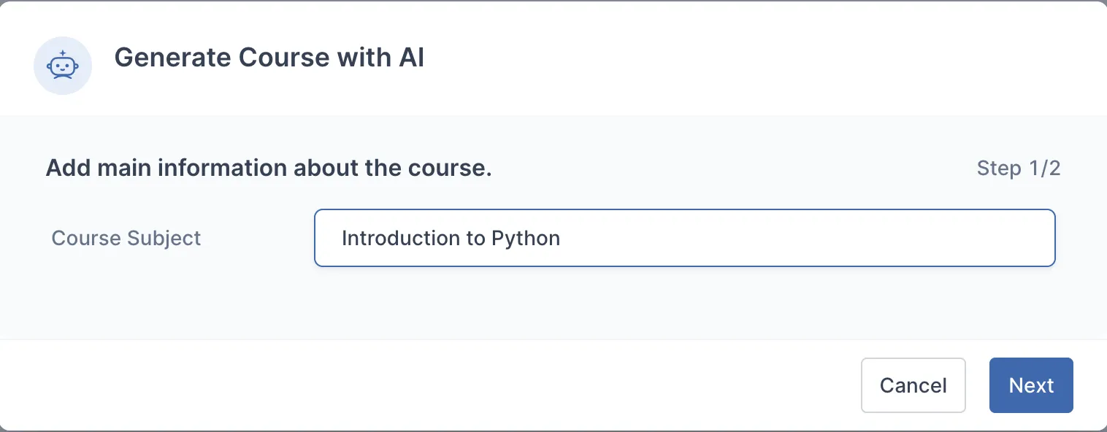Click the AI robot icon
The height and width of the screenshot is (432, 1107).
point(63,66)
